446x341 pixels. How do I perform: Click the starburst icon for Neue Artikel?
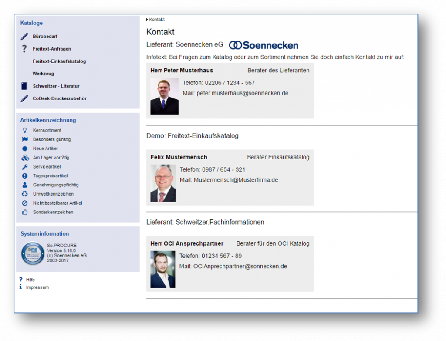pos(25,149)
